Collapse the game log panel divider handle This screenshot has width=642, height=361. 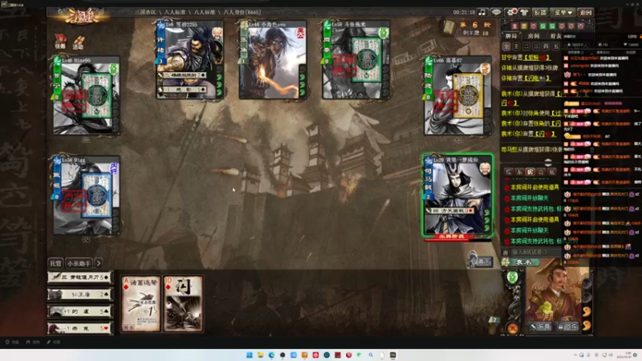tap(548, 162)
